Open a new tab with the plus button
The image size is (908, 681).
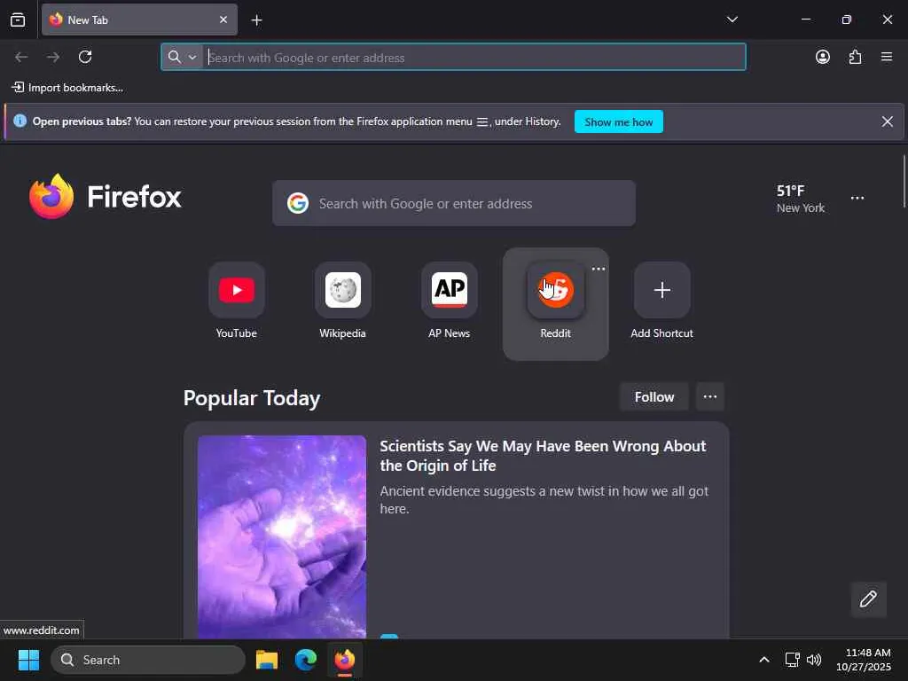pos(256,20)
